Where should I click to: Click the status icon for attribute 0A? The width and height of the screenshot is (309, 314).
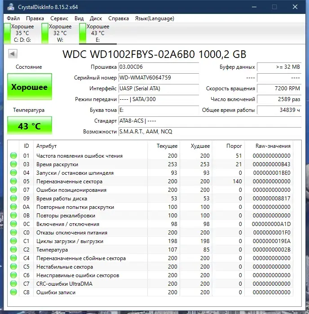[13, 207]
